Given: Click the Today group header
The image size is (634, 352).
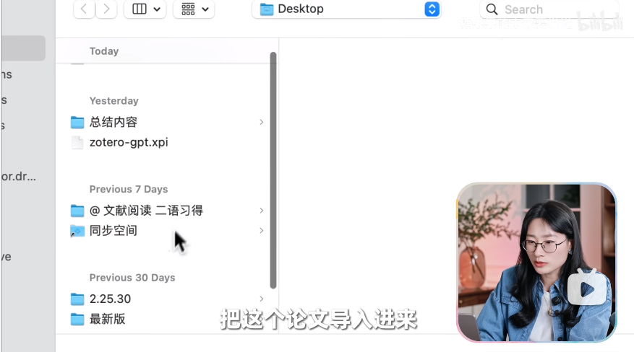Looking at the screenshot, I should pos(104,51).
